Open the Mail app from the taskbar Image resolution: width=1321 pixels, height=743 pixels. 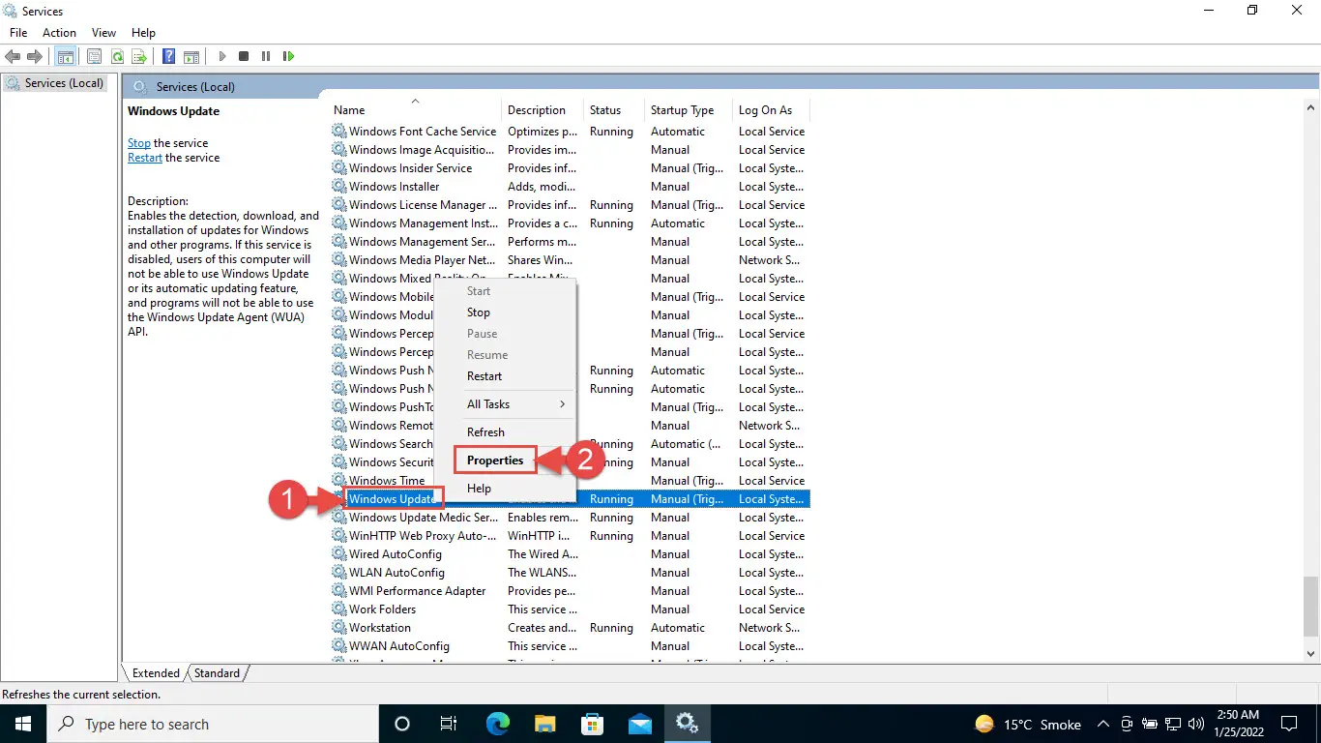[x=640, y=724]
